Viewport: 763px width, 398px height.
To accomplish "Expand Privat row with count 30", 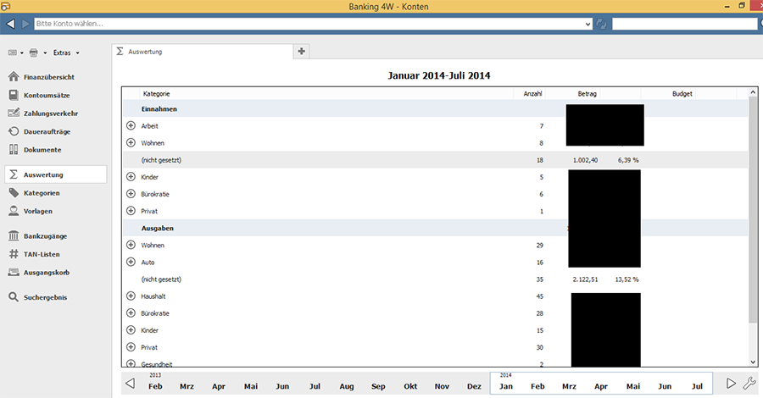I will 131,347.
